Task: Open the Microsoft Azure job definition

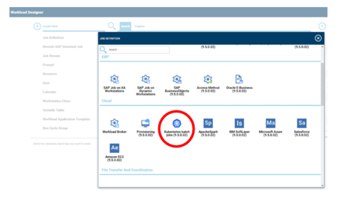Action: pyautogui.click(x=270, y=124)
